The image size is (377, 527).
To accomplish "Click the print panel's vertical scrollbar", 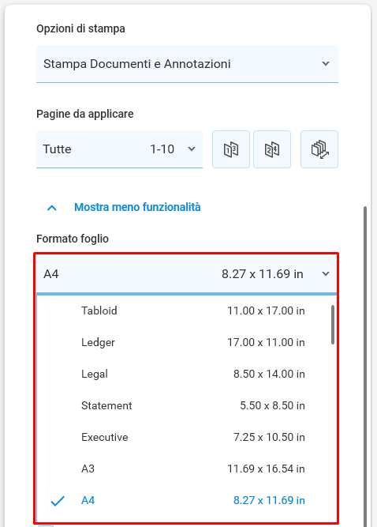I will [x=365, y=367].
